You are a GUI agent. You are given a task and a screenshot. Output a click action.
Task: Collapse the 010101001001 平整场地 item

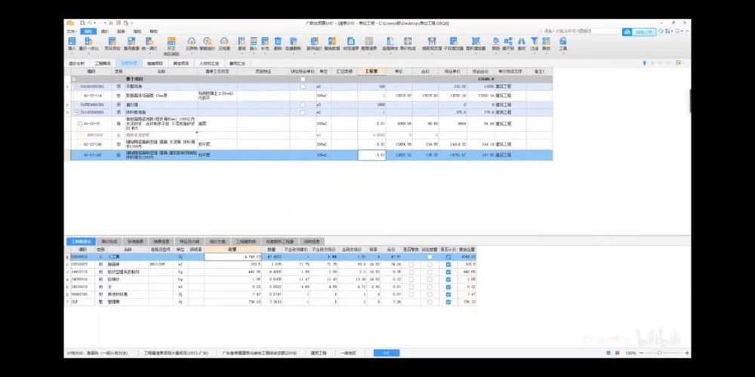point(76,87)
